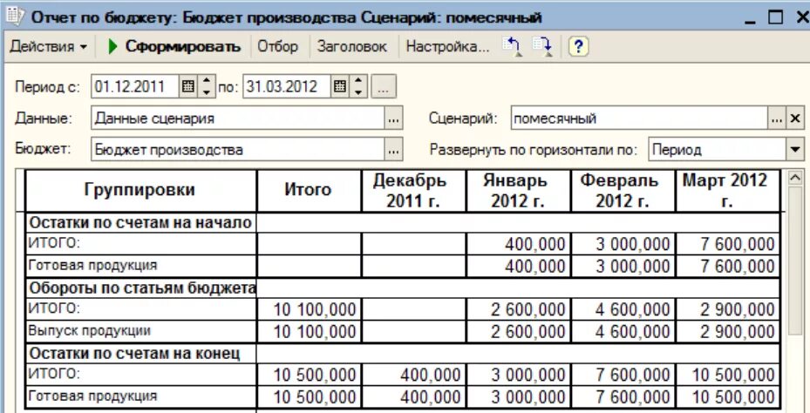The height and width of the screenshot is (413, 810).
Task: Click the start date field 01.12.2011
Action: click(x=135, y=87)
